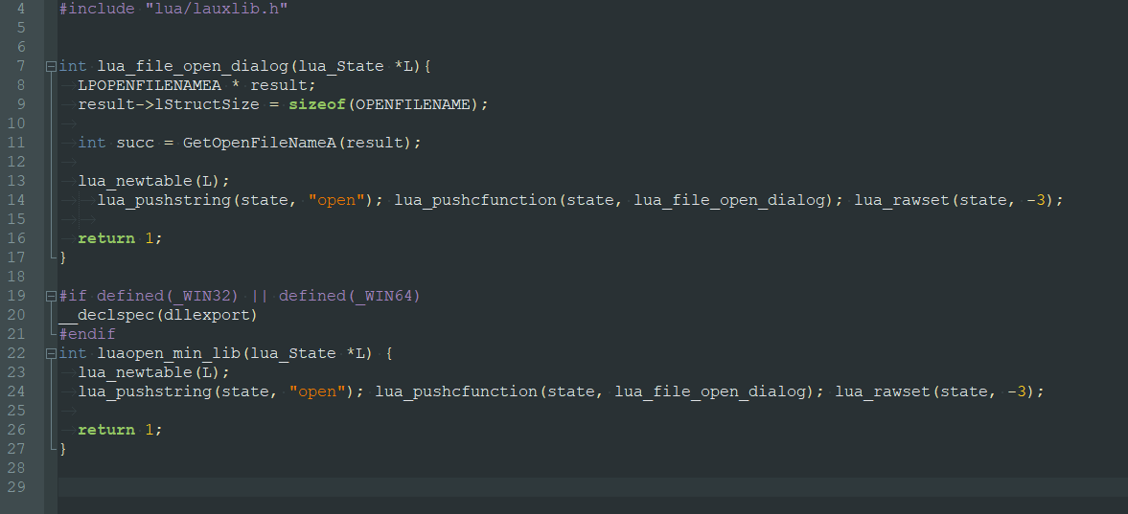Click the "open" string on line 24
The width and height of the screenshot is (1128, 514).
tap(317, 391)
